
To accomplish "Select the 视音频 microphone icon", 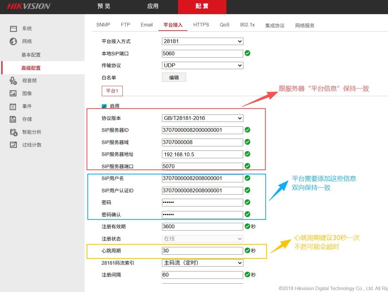I will 13,81.
